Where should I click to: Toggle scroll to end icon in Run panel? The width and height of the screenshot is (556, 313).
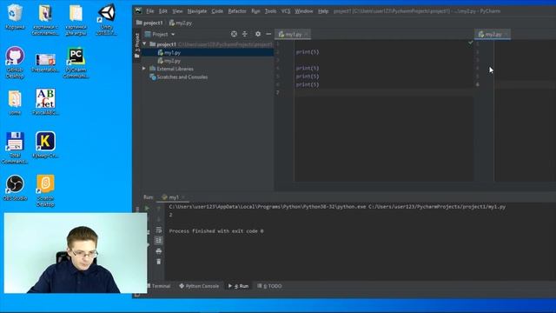[x=158, y=241]
